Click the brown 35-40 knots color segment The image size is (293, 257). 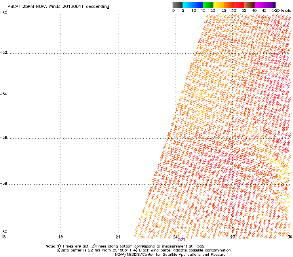coord(249,5)
